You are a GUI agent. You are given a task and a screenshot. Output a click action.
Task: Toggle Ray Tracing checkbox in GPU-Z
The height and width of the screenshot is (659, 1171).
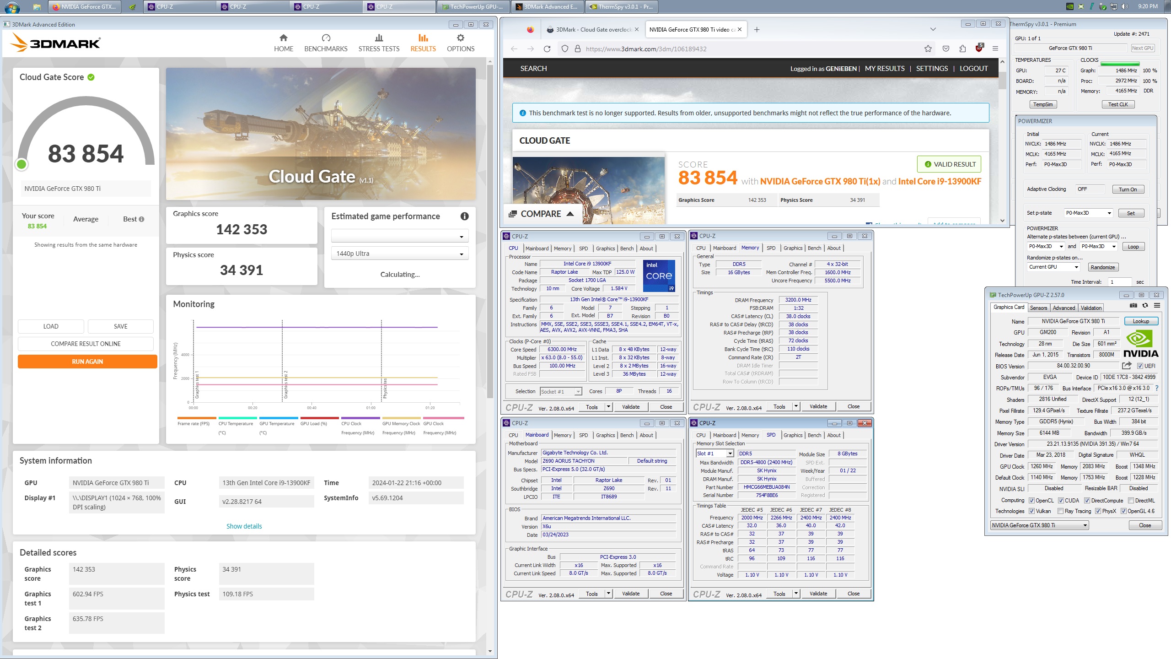(1060, 511)
